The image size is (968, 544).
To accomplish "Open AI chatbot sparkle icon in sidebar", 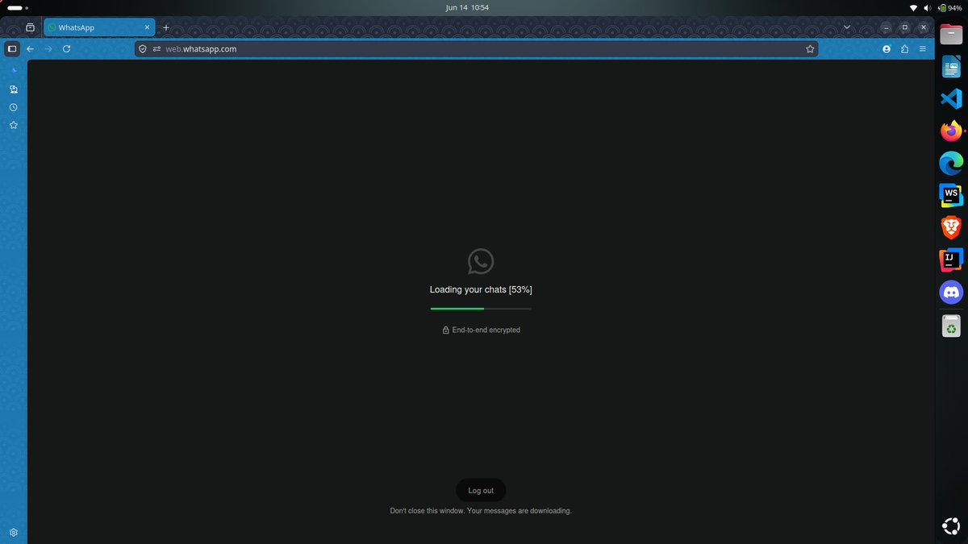I will [14, 71].
